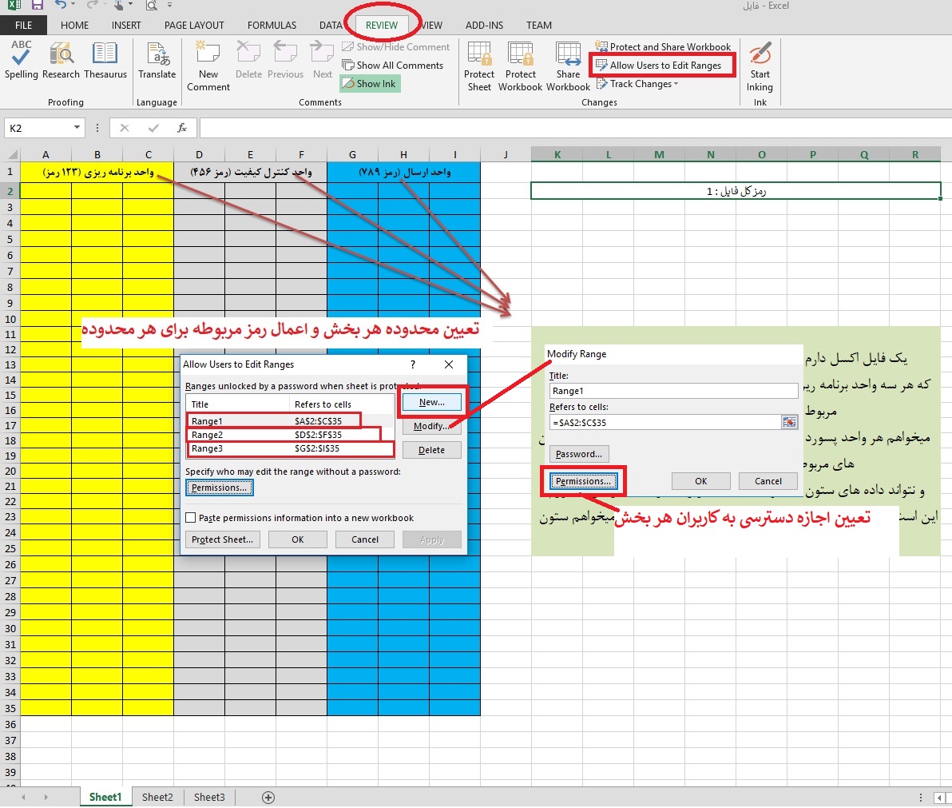Click Protect Sheet... button in dialog

[x=223, y=539]
